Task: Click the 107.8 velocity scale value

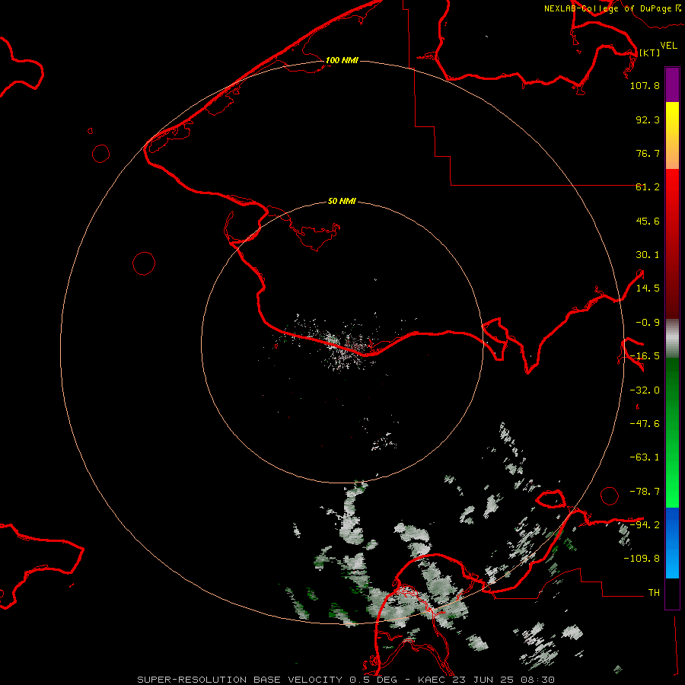Action: point(645,85)
